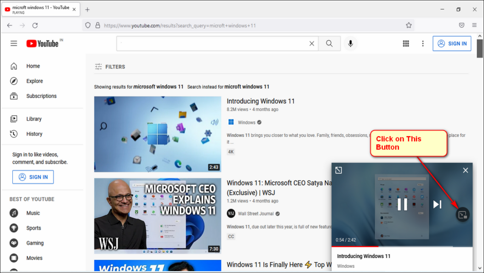The width and height of the screenshot is (484, 273).
Task: Open the YouTube apps grid icon
Action: coord(406,43)
